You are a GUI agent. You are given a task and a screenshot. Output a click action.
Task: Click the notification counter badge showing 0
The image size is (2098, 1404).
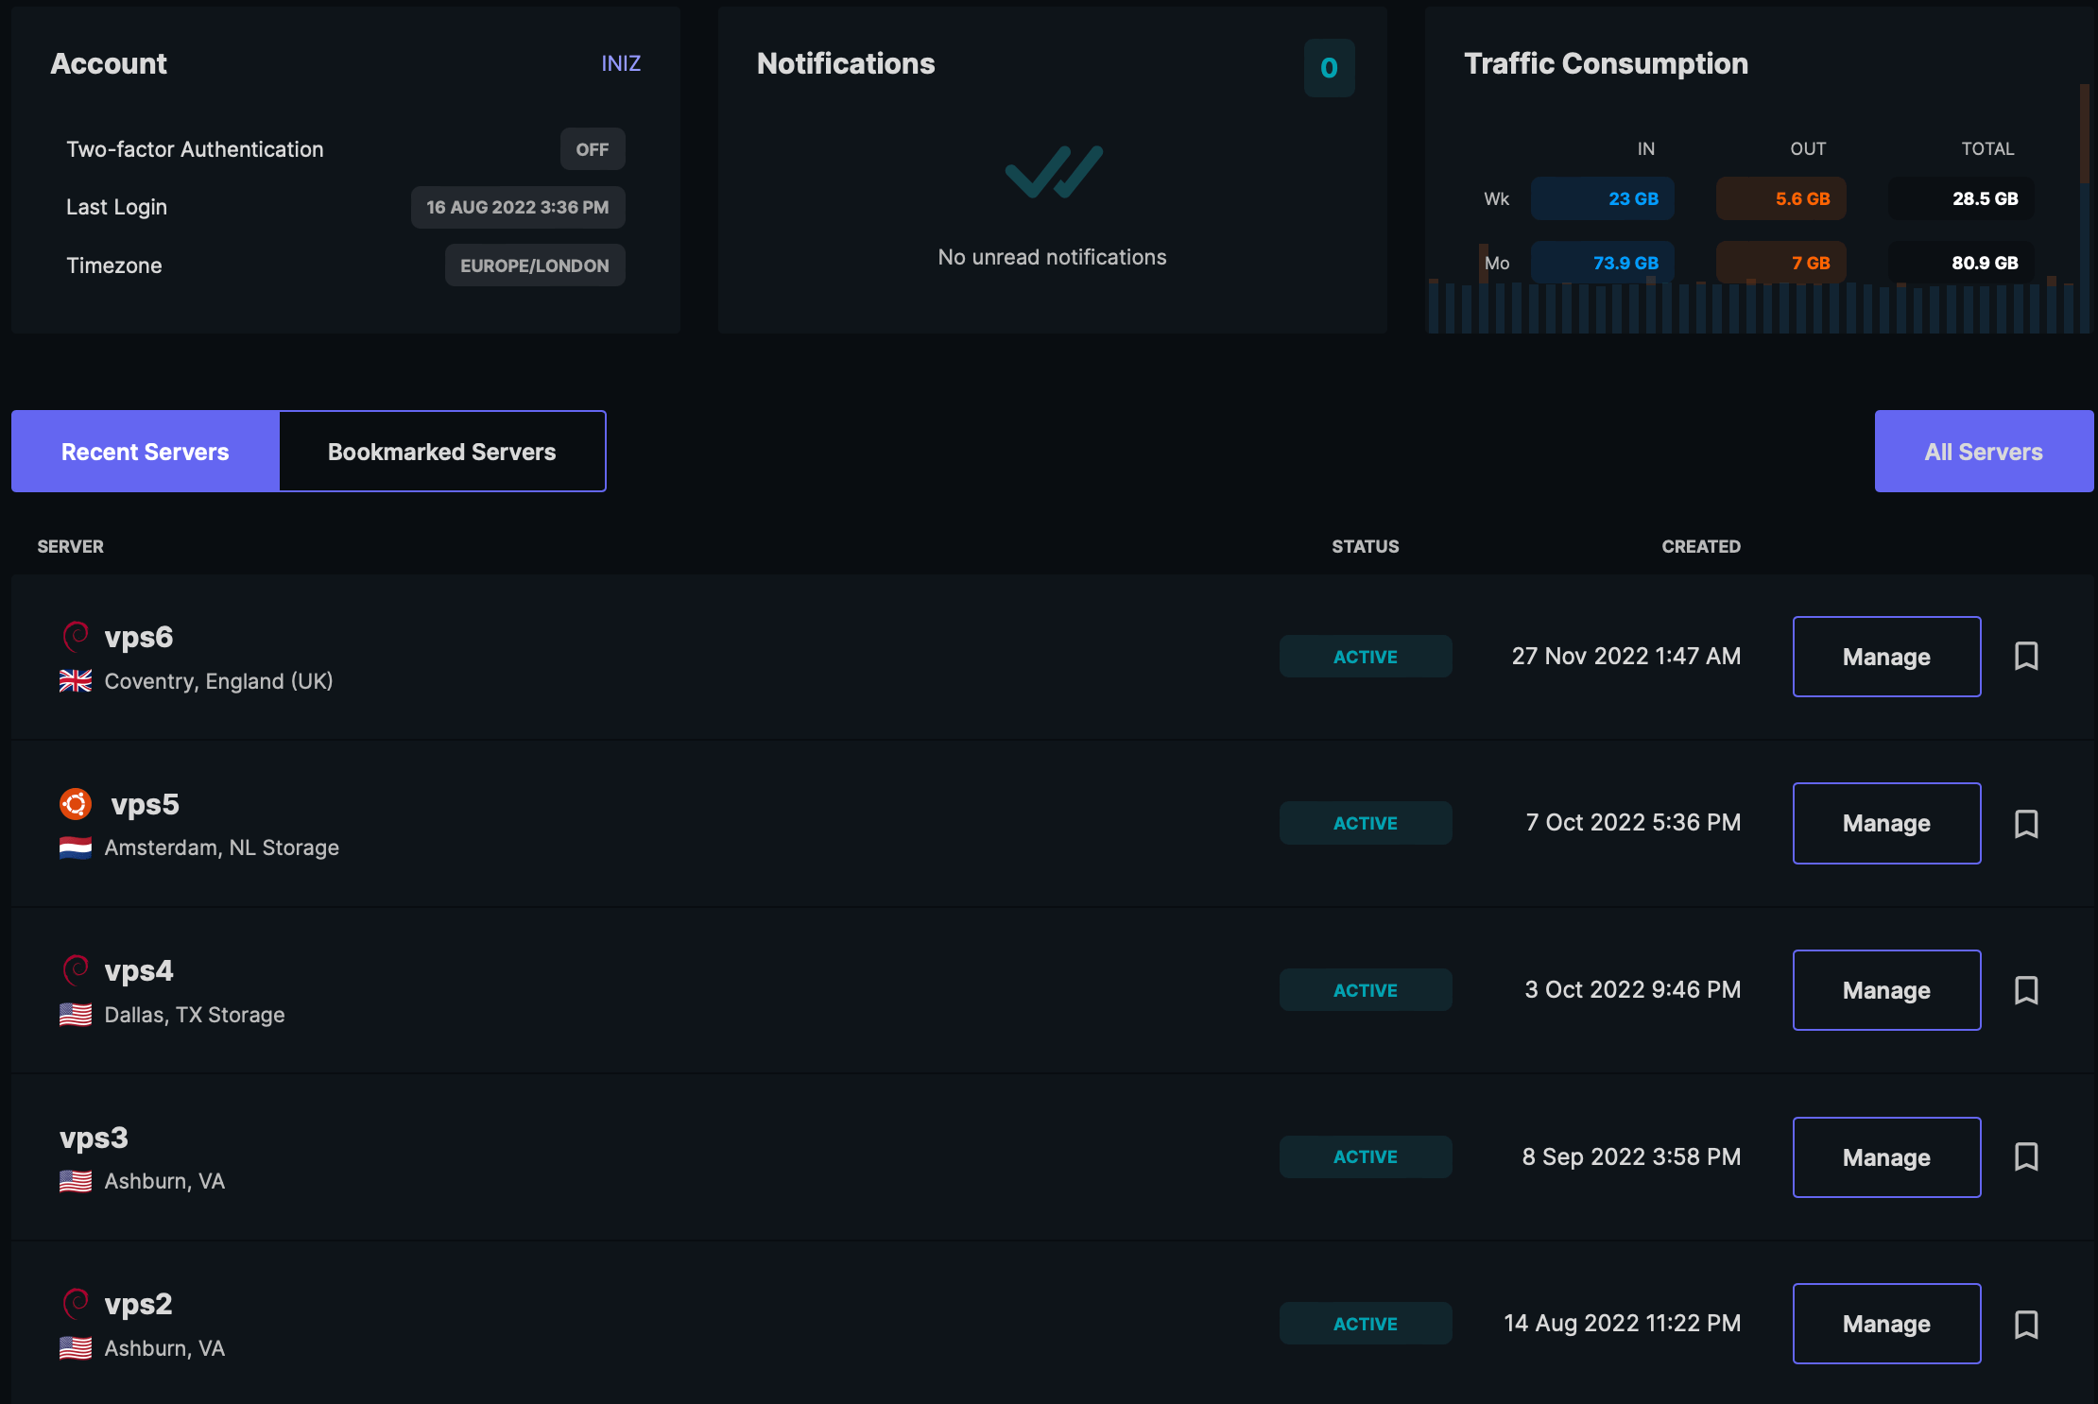point(1328,68)
